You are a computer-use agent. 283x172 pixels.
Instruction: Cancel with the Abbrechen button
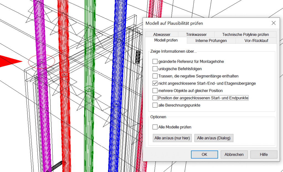pyautogui.click(x=234, y=154)
